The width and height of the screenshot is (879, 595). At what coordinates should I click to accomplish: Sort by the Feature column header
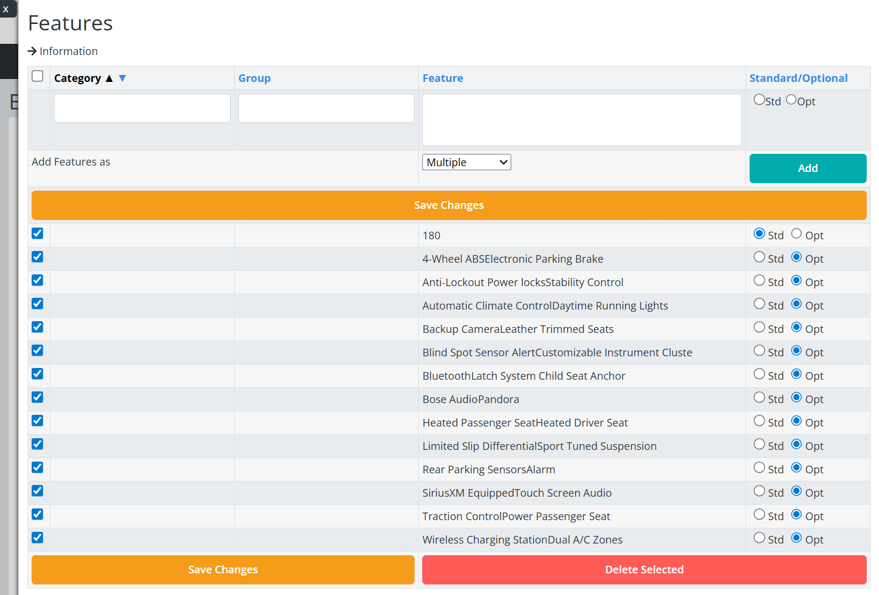(x=443, y=78)
